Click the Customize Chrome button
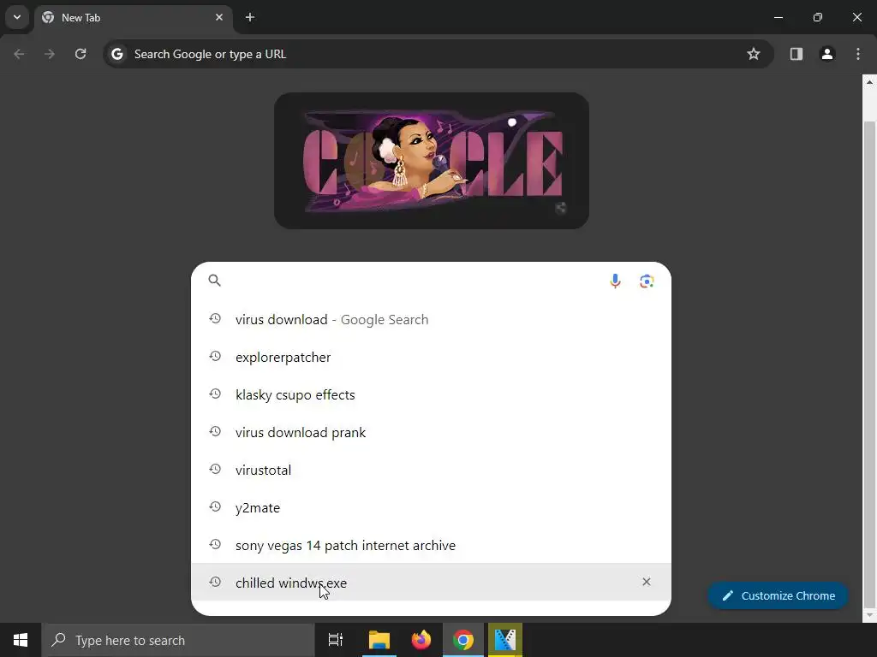877x657 pixels. click(x=778, y=595)
